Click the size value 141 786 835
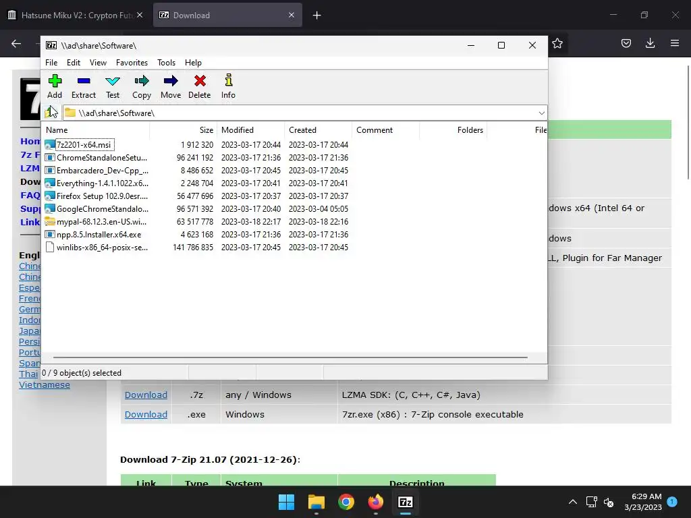Screen dimensions: 691x518 click(x=193, y=247)
